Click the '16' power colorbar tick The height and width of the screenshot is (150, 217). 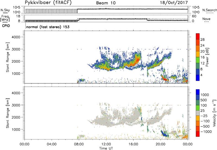(202, 57)
